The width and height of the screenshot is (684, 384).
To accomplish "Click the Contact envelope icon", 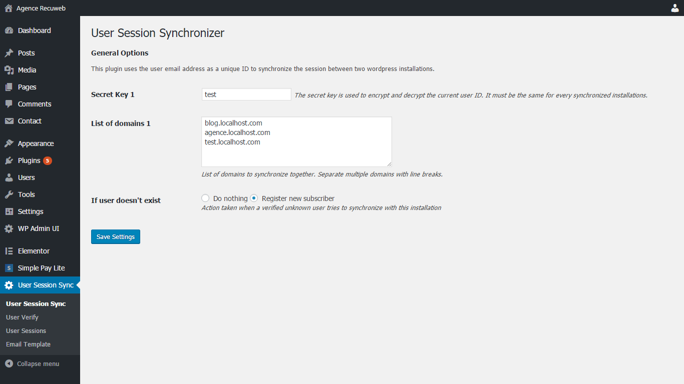I will [9, 121].
